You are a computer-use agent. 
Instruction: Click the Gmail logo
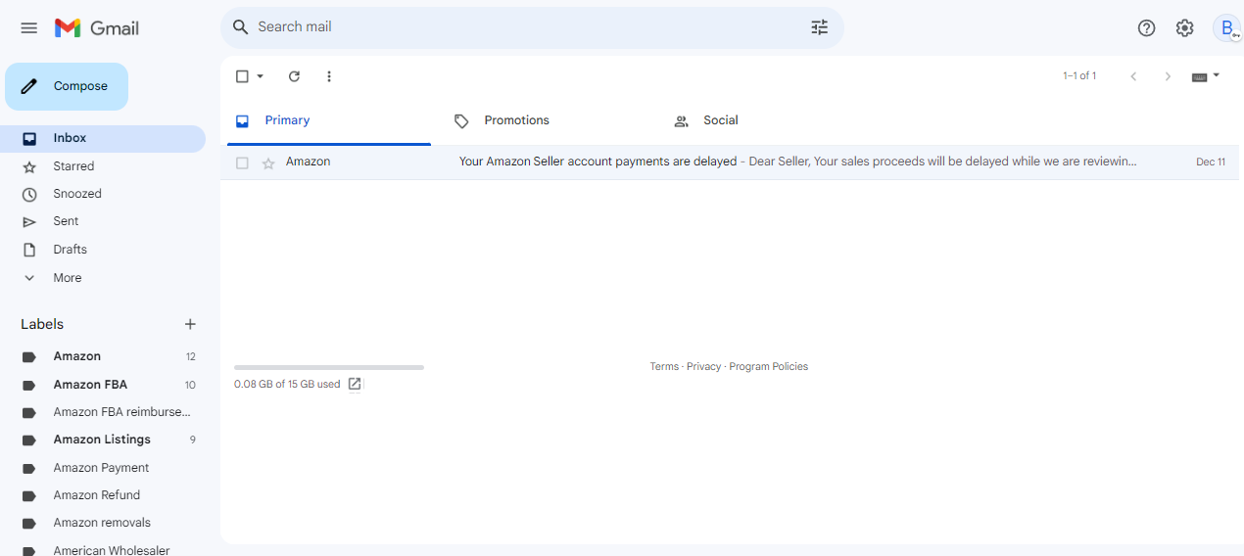pos(97,28)
